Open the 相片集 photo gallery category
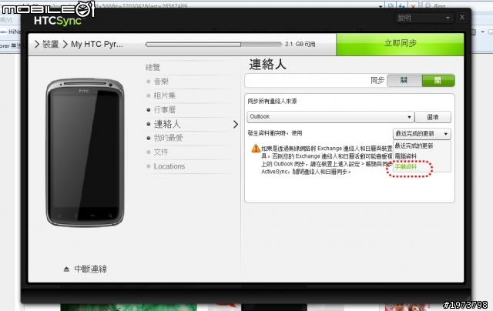This screenshot has height=311, width=493. tap(165, 95)
